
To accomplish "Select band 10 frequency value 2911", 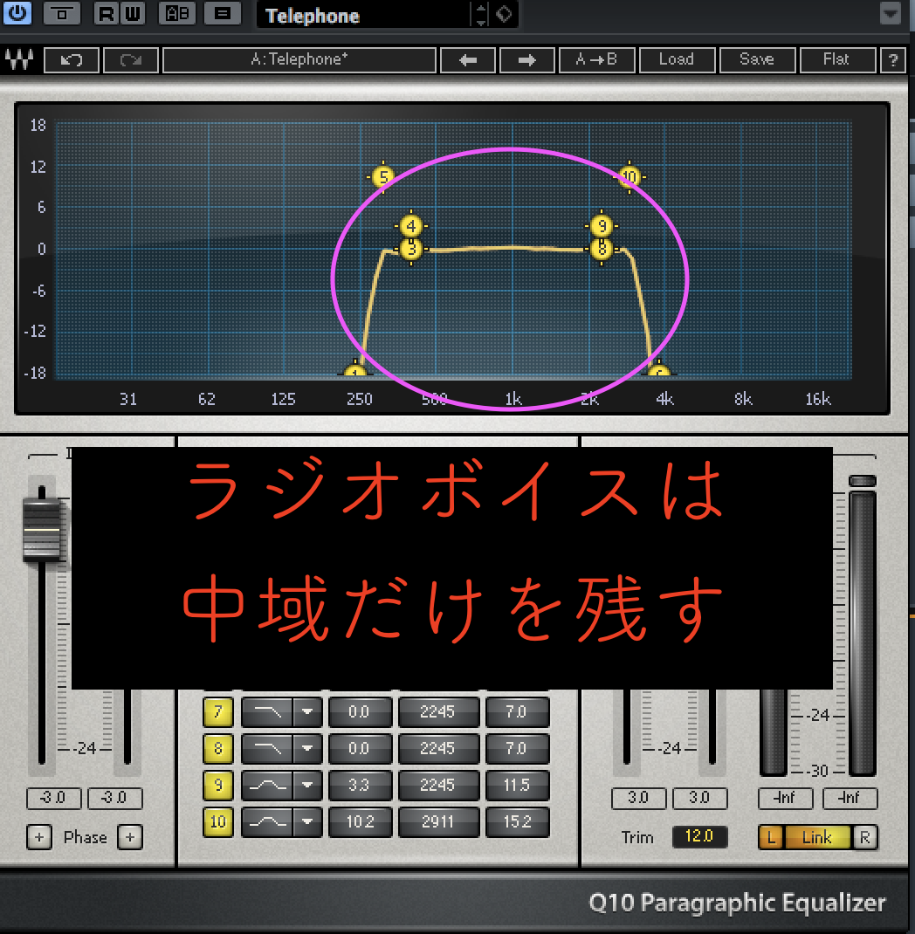I will click(437, 822).
